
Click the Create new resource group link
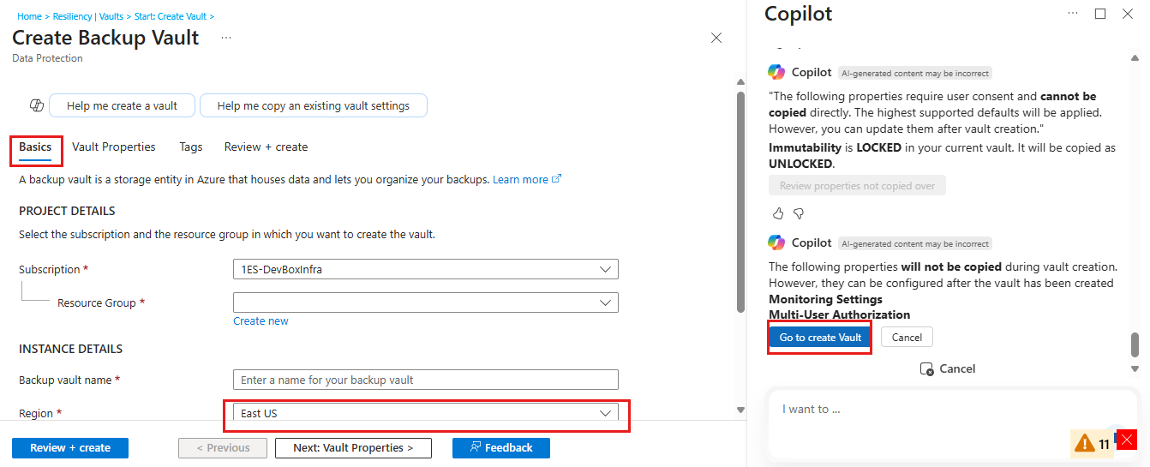(261, 321)
